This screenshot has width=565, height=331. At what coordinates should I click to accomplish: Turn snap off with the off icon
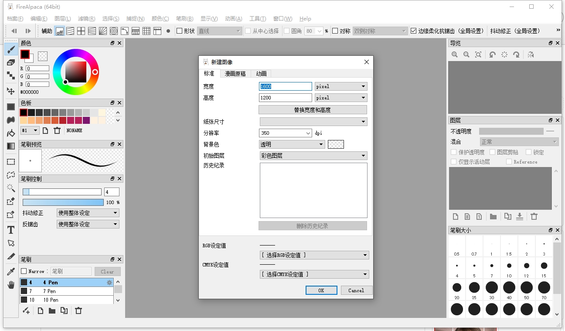tap(59, 31)
